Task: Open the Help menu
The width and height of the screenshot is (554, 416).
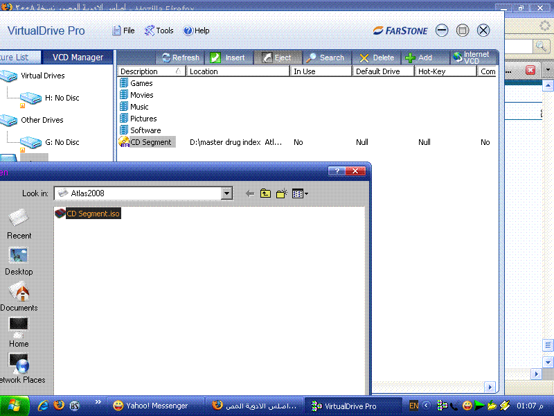Action: click(197, 31)
